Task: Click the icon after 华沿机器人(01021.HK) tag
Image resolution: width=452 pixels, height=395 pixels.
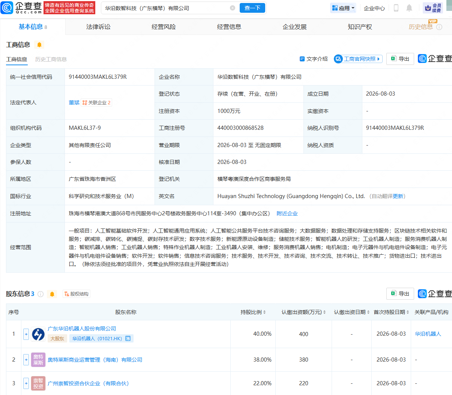Action: [128, 338]
